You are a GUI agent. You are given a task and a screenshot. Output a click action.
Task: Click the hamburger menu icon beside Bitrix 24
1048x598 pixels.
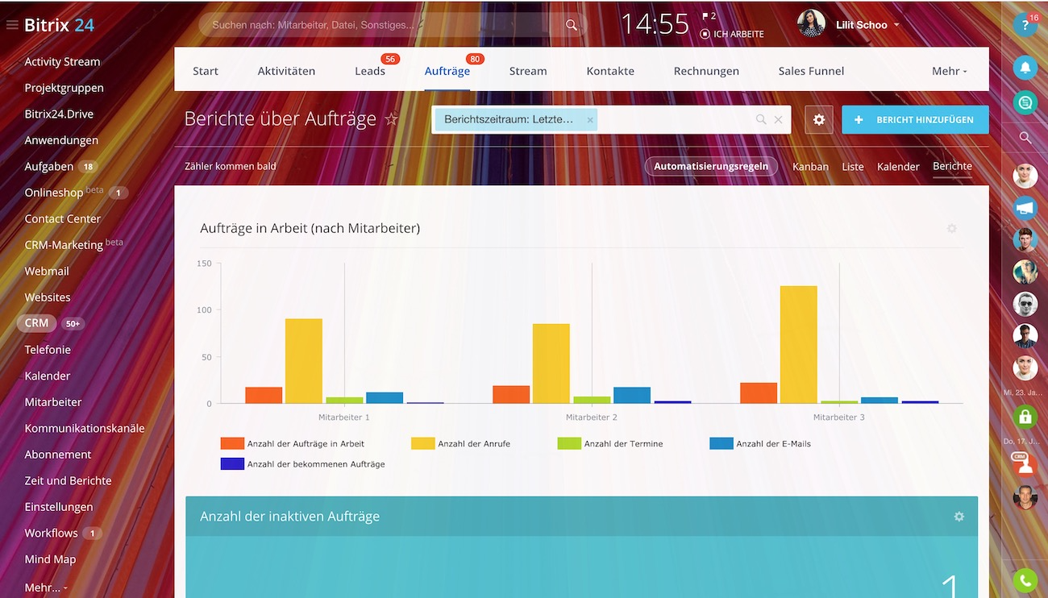pos(12,25)
